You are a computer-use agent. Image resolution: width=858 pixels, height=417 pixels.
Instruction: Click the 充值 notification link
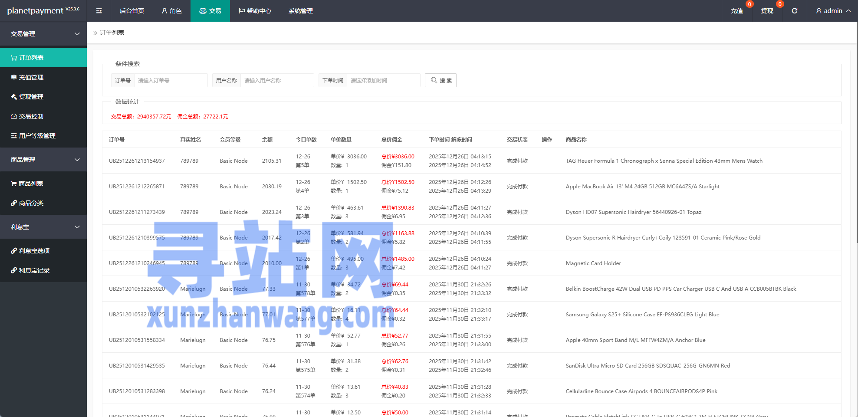coord(736,11)
